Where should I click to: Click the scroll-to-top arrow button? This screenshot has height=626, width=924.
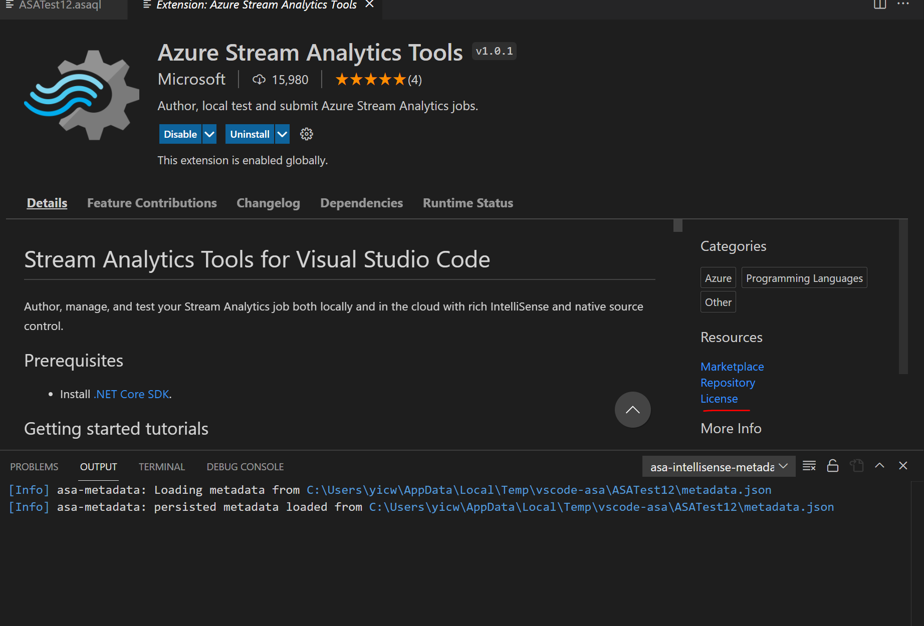[632, 409]
